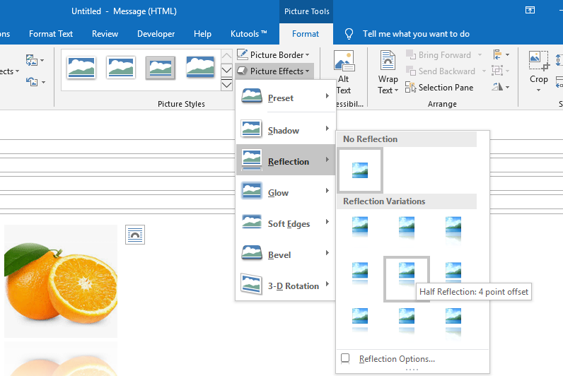This screenshot has height=376, width=563.
Task: Open the Crop dropdown arrow
Action: [x=538, y=90]
